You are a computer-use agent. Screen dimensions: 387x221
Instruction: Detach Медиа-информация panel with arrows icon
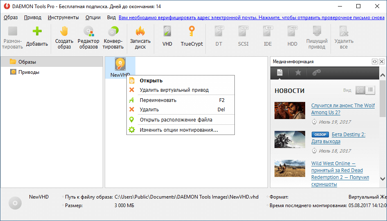375,62
